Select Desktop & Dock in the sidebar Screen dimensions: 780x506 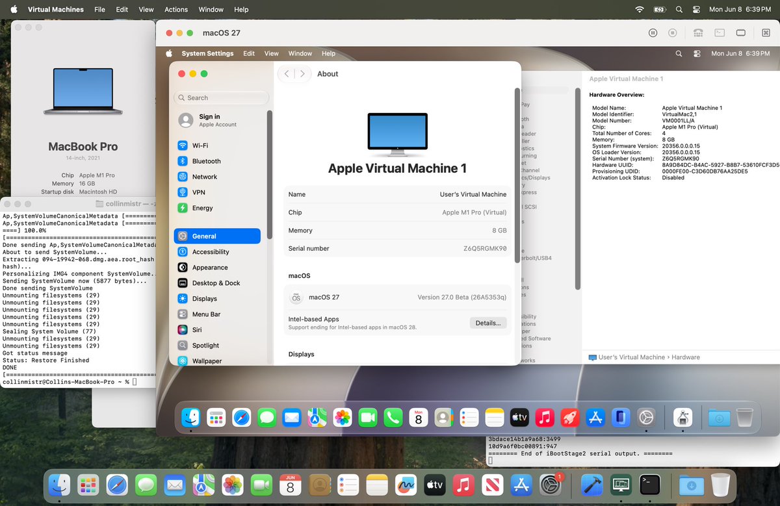[217, 283]
